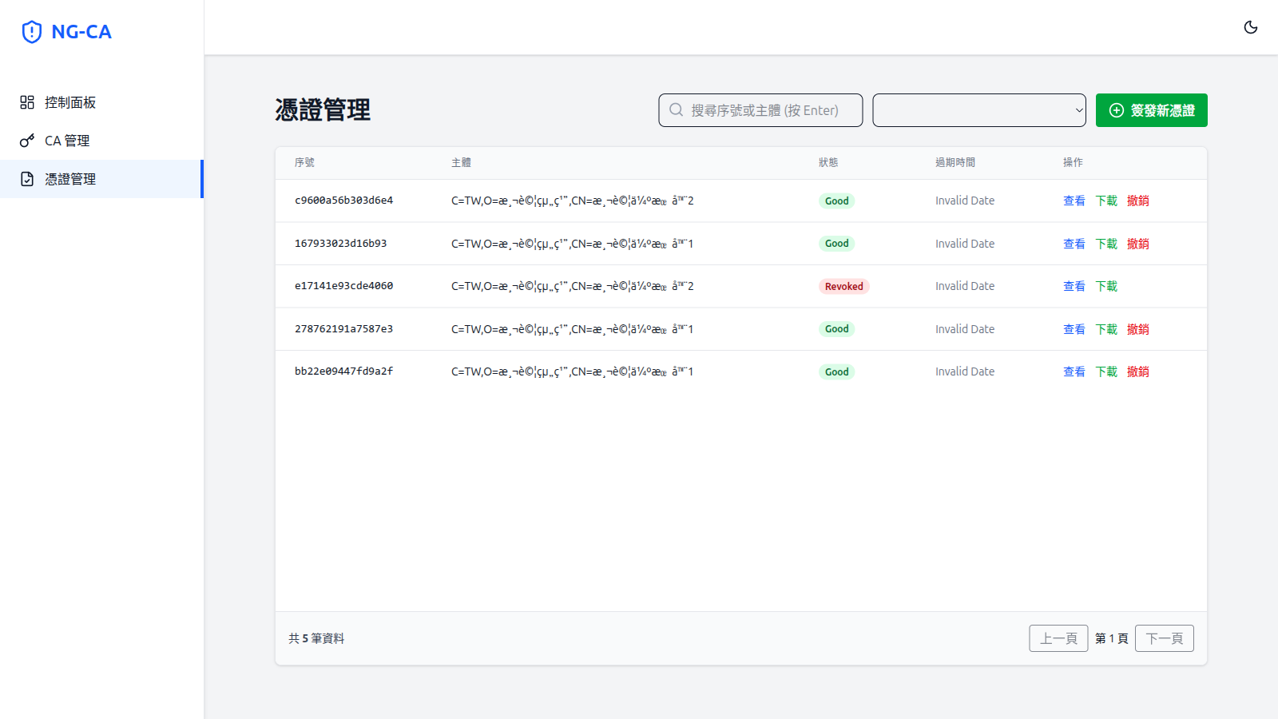
Task: Click the plus circle icon on 簽發新憑證
Action: click(1117, 110)
